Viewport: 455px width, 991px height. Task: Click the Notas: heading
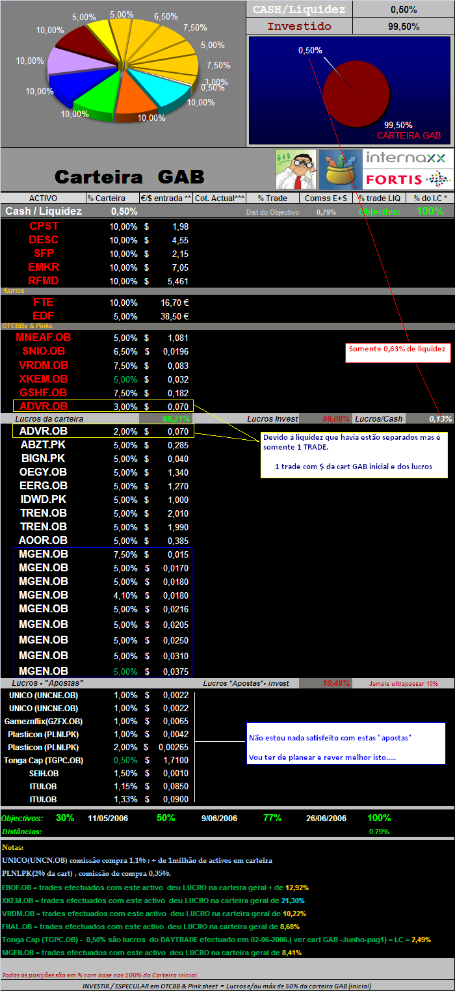pyautogui.click(x=13, y=848)
